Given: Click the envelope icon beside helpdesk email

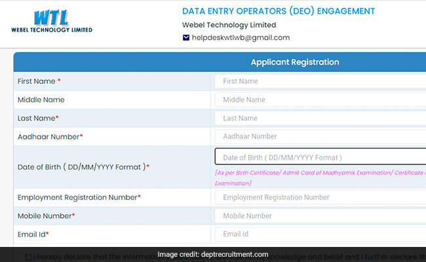Looking at the screenshot, I should (186, 37).
